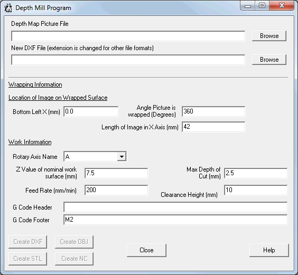Click the Z Value of nominal work surface field
Screen dimensions: 298x275
pyautogui.click(x=116, y=173)
